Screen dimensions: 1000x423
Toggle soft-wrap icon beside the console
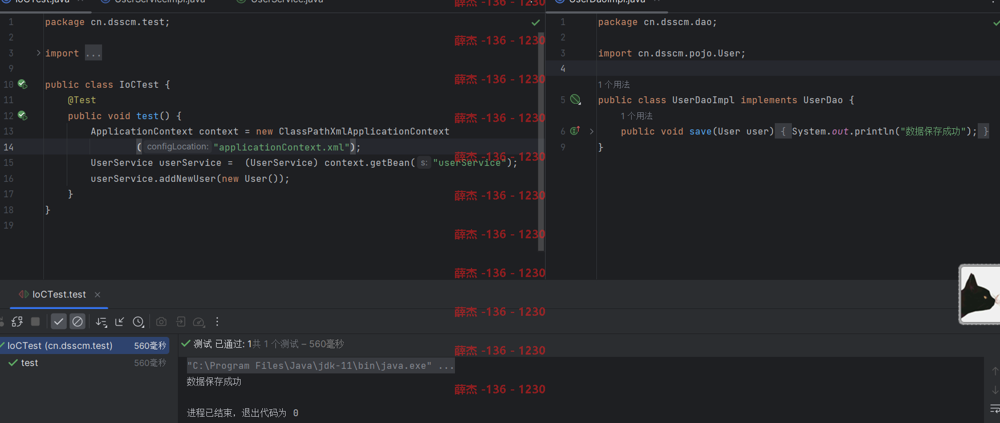[995, 409]
